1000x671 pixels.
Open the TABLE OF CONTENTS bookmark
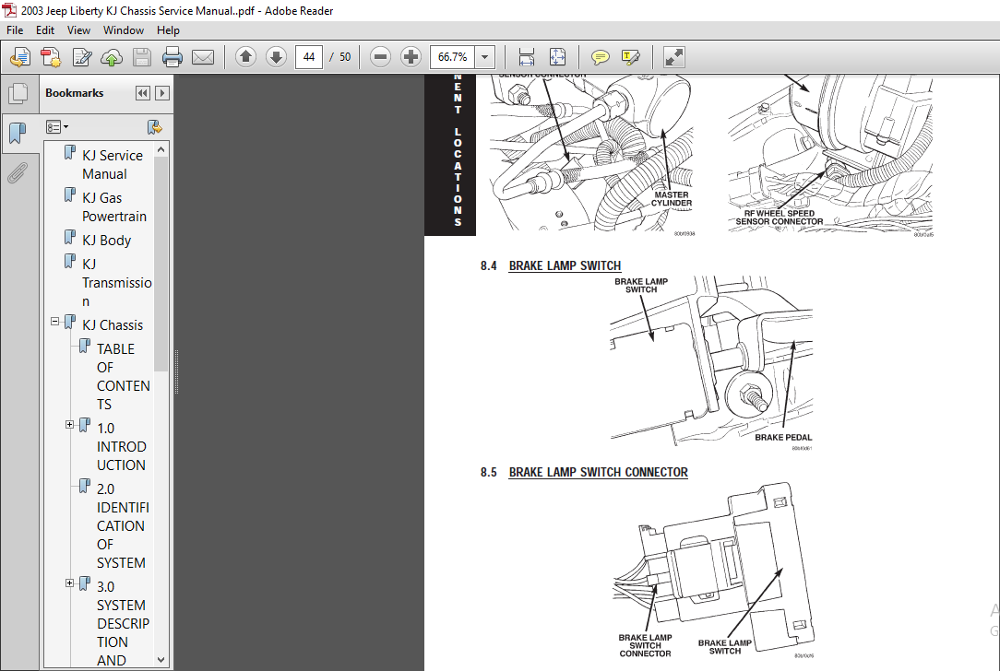tap(123, 377)
